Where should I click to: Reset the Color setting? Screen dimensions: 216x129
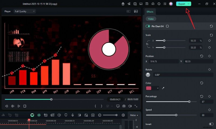click(201, 83)
